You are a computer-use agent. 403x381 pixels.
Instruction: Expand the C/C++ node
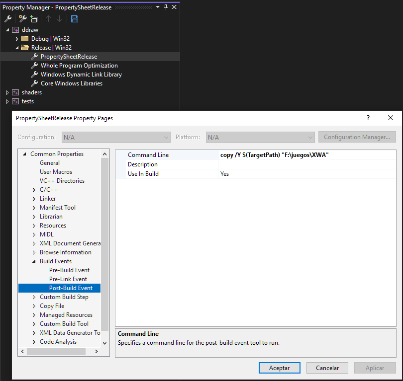point(34,190)
